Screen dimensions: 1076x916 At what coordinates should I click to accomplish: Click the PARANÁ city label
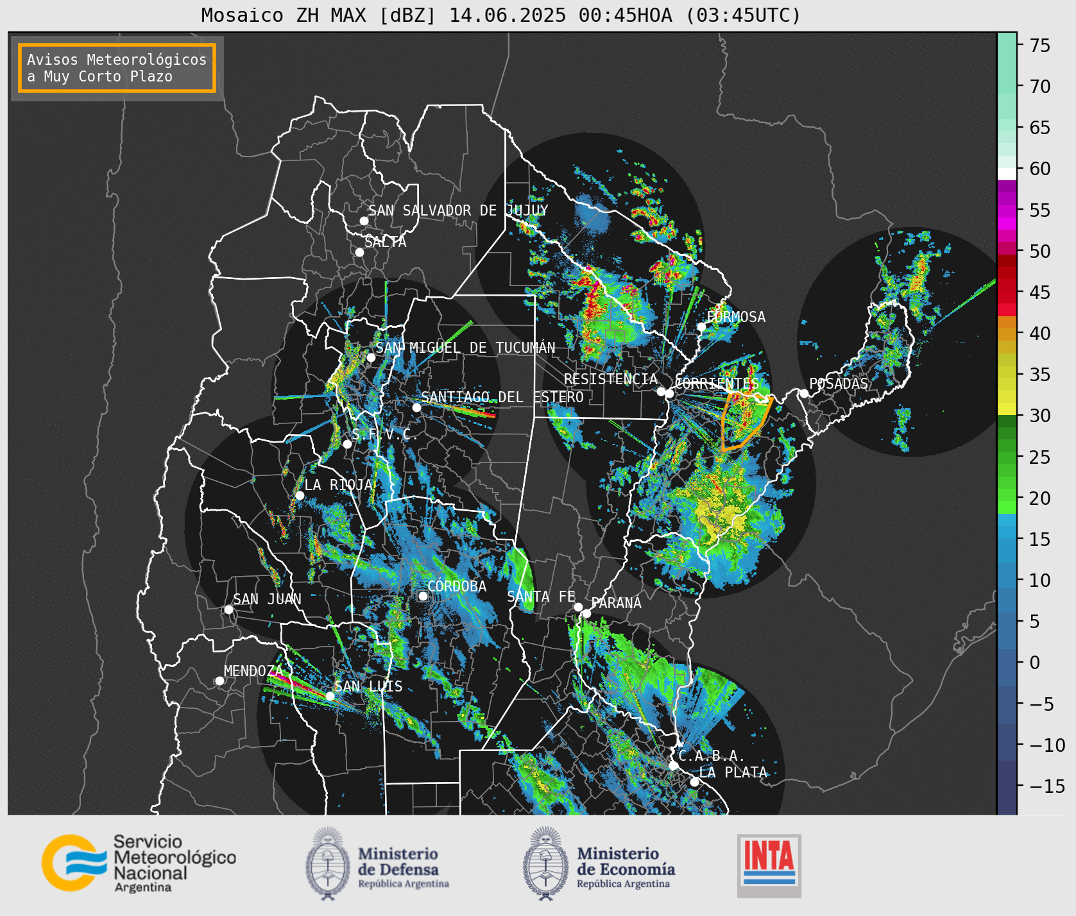616,603
